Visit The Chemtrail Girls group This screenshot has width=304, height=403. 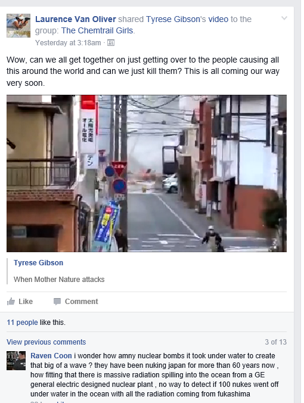coord(97,30)
